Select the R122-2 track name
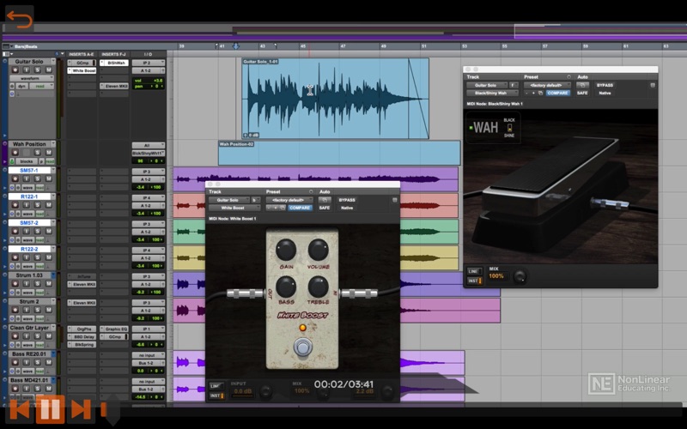Viewport: 687px width, 429px height. click(x=29, y=249)
